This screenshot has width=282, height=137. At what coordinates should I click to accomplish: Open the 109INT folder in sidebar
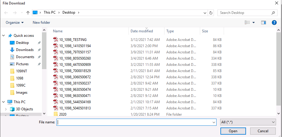21,71
